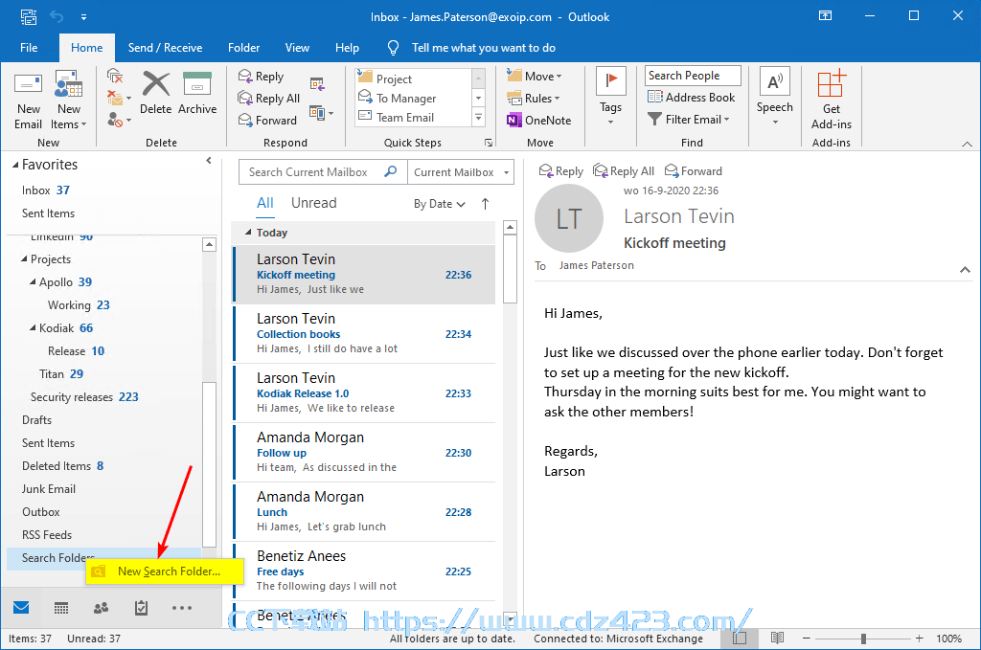Open the Send / Receive tab
The width and height of the screenshot is (981, 650).
click(x=165, y=48)
